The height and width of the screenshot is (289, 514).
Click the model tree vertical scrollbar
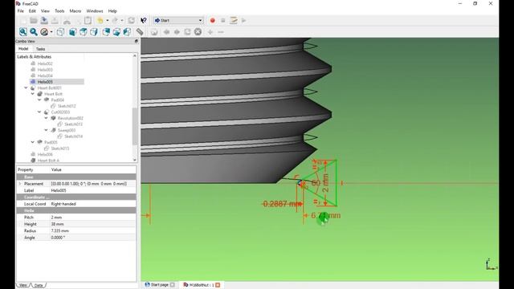135,126
